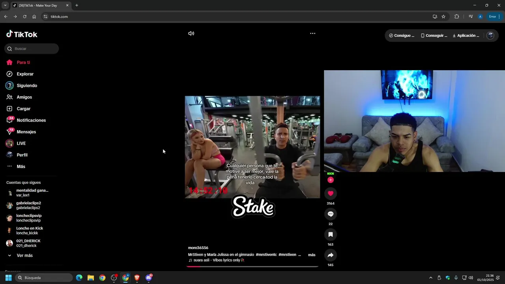Open the volume control in system tray

471,278
